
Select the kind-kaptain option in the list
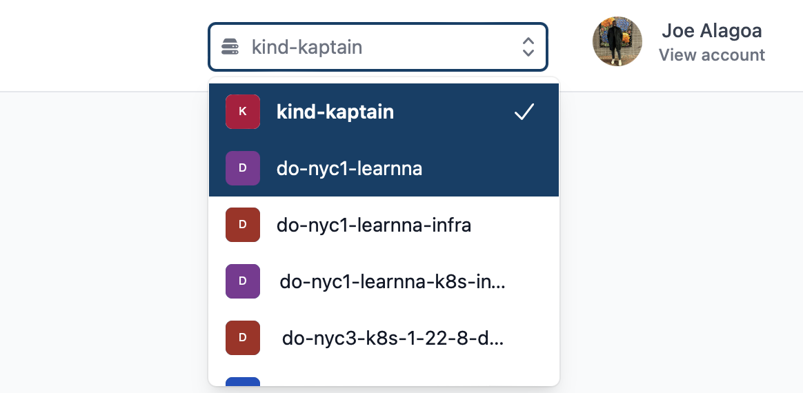[335, 112]
